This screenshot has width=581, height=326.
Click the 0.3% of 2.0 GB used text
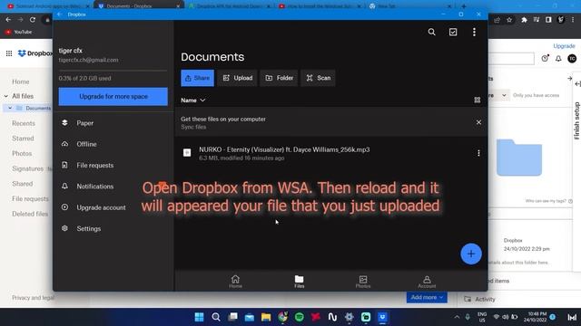[84, 79]
